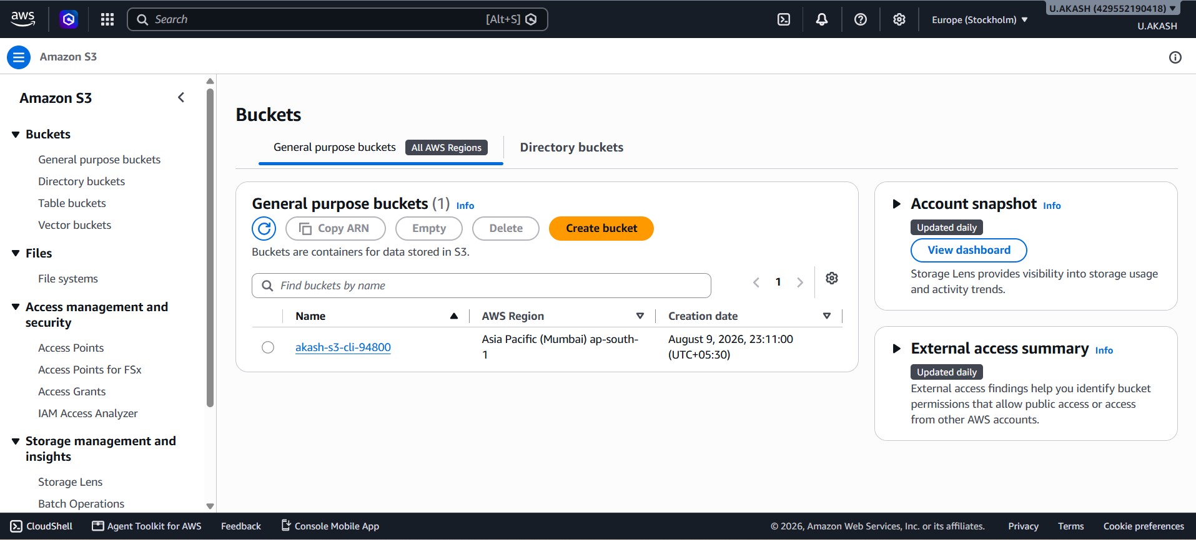Viewport: 1196px width, 540px height.
Task: Switch to the Directory buckets tab
Action: point(571,148)
